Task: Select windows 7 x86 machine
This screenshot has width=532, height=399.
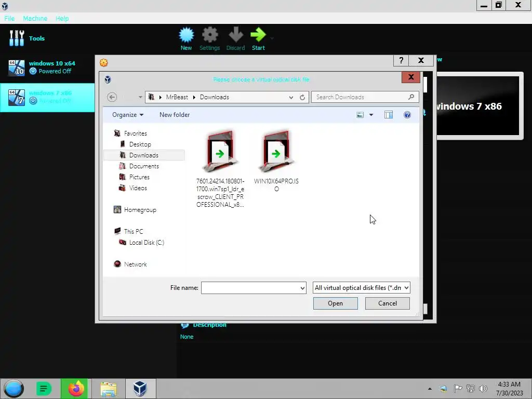Action: tap(47, 97)
